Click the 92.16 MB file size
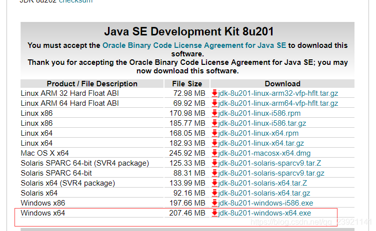The height and width of the screenshot is (231, 376). (x=189, y=193)
